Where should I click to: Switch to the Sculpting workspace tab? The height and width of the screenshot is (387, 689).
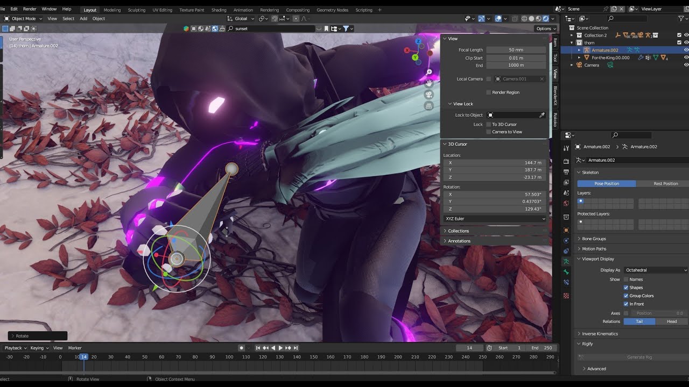(136, 10)
